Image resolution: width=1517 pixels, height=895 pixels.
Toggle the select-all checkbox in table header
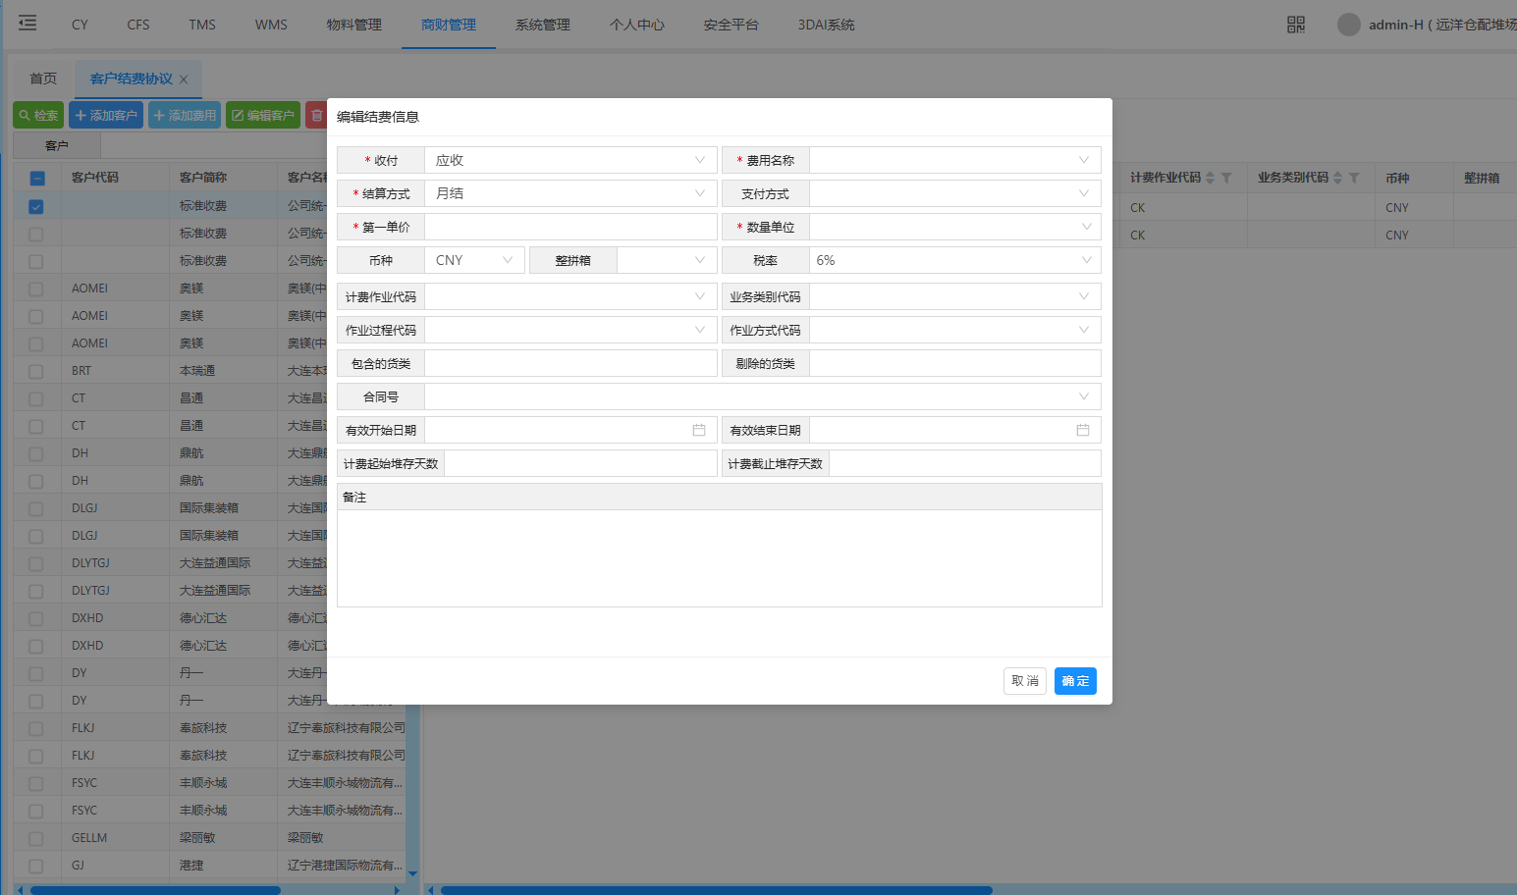tap(36, 178)
